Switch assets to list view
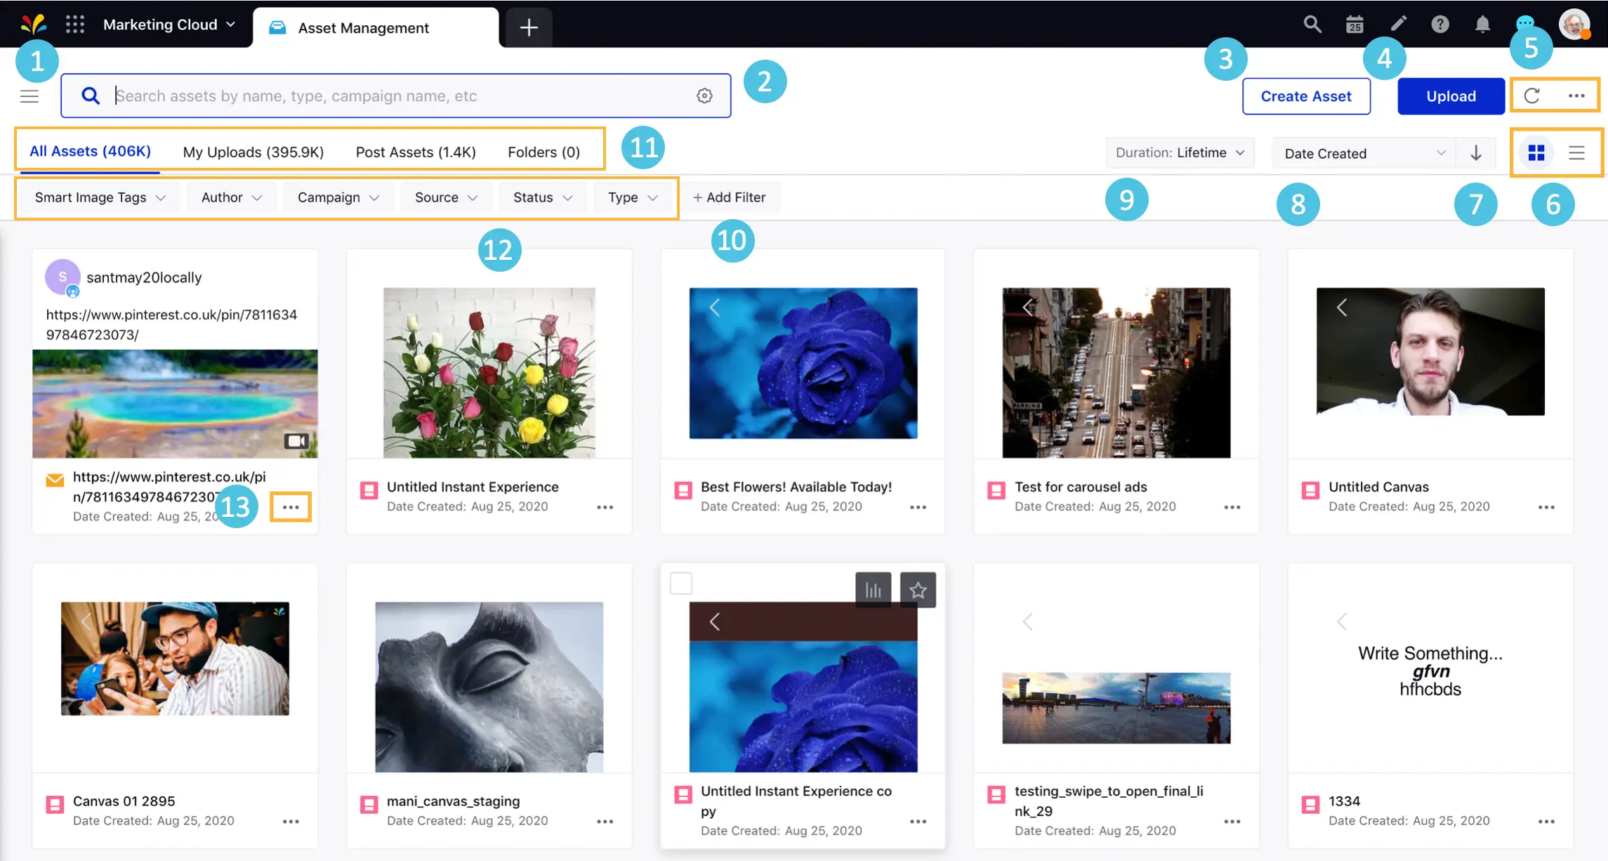The width and height of the screenshot is (1608, 861). pos(1577,152)
